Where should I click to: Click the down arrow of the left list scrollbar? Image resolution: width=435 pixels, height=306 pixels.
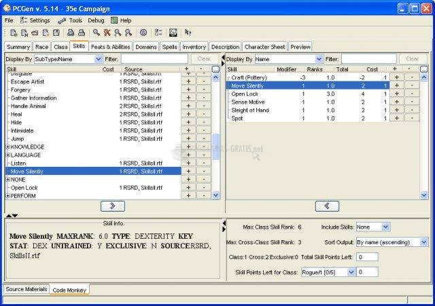tap(215, 195)
